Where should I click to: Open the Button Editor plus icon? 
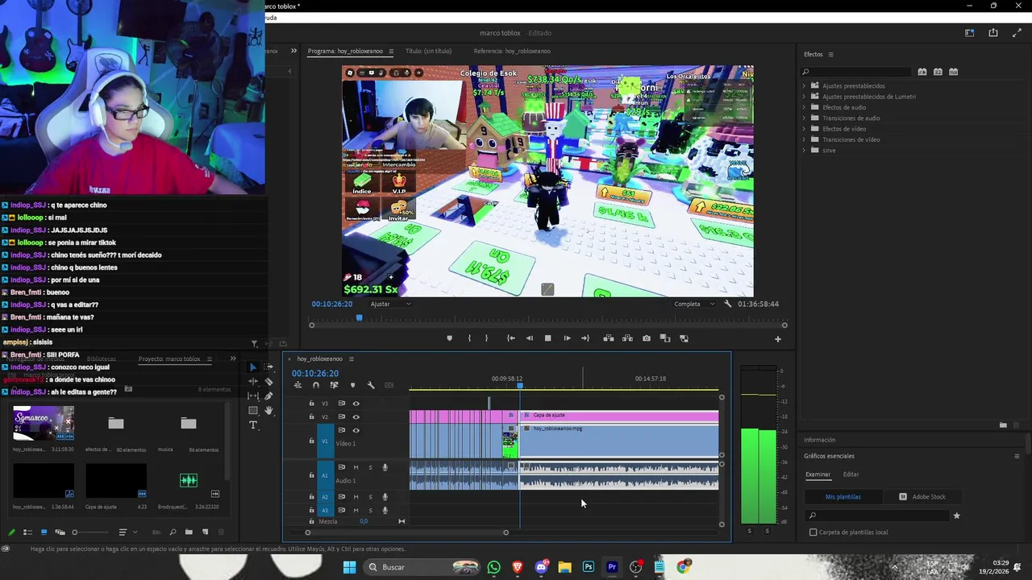[778, 339]
